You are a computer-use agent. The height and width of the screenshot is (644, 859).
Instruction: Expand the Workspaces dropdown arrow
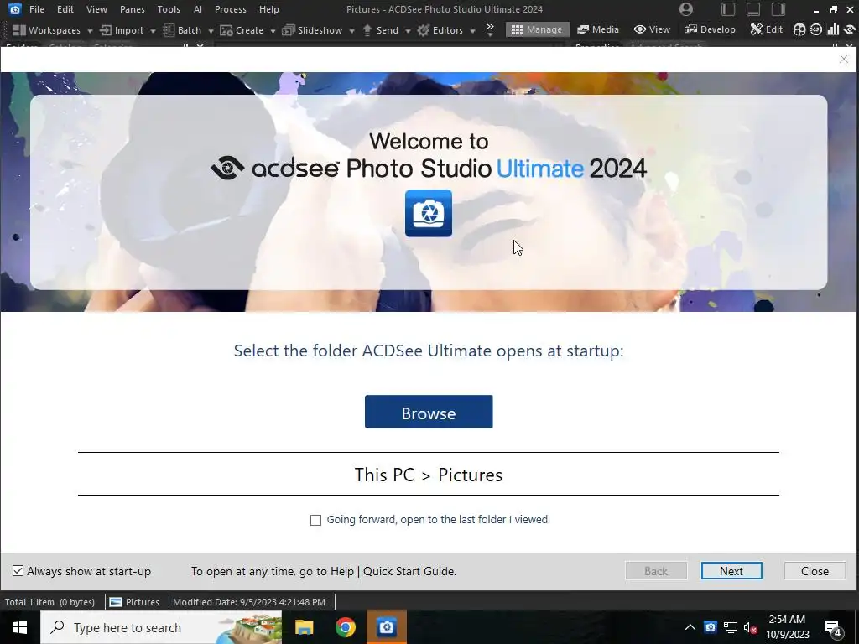[90, 31]
